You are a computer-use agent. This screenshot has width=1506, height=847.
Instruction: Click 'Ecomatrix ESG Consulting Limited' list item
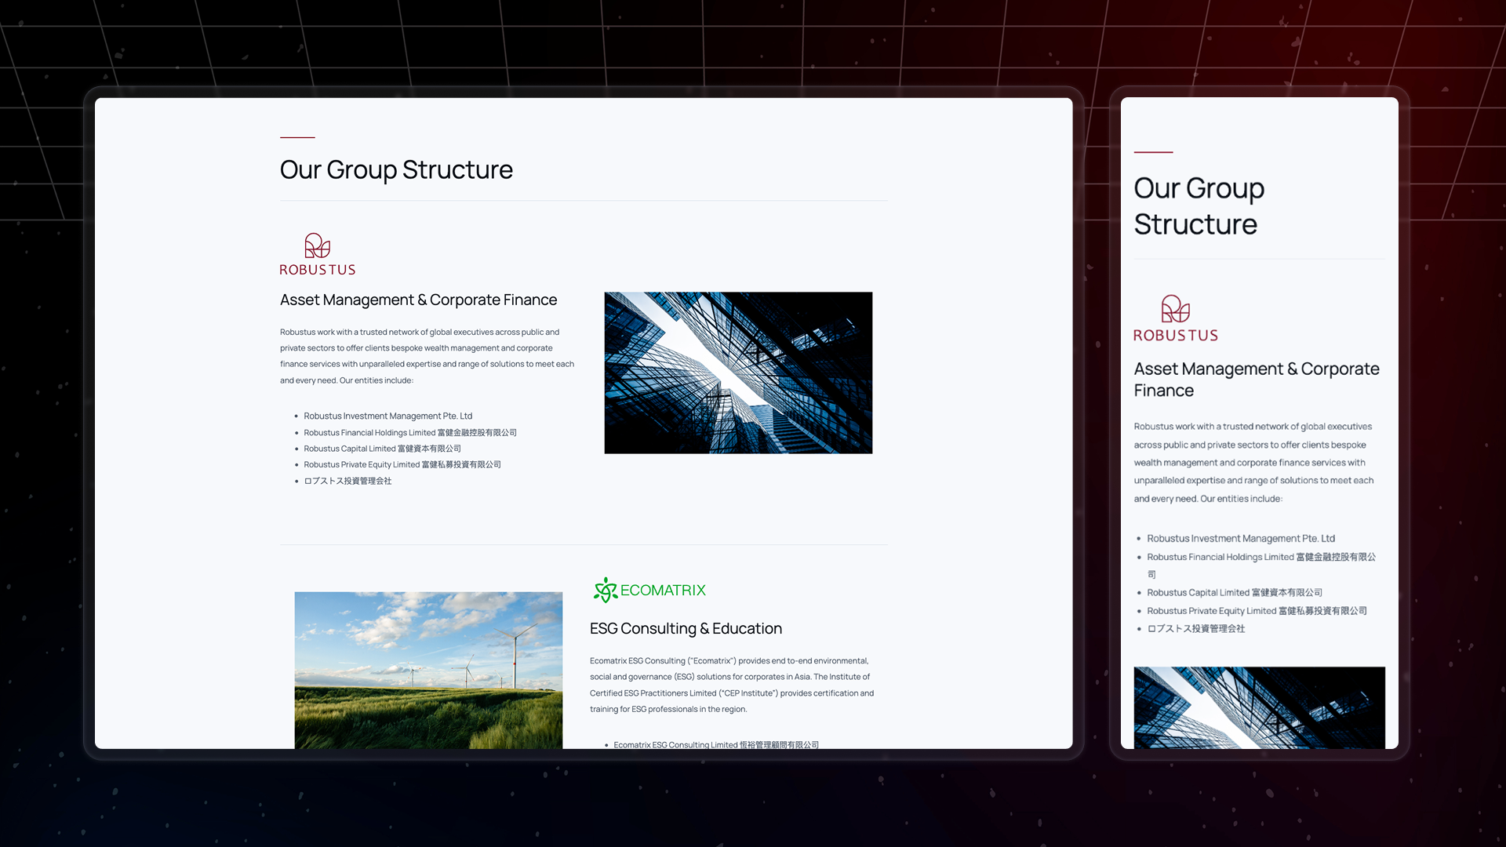tap(715, 744)
